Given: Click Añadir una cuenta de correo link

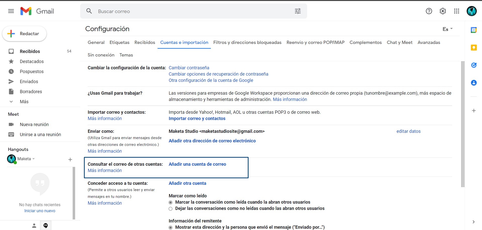Looking at the screenshot, I should tap(197, 164).
